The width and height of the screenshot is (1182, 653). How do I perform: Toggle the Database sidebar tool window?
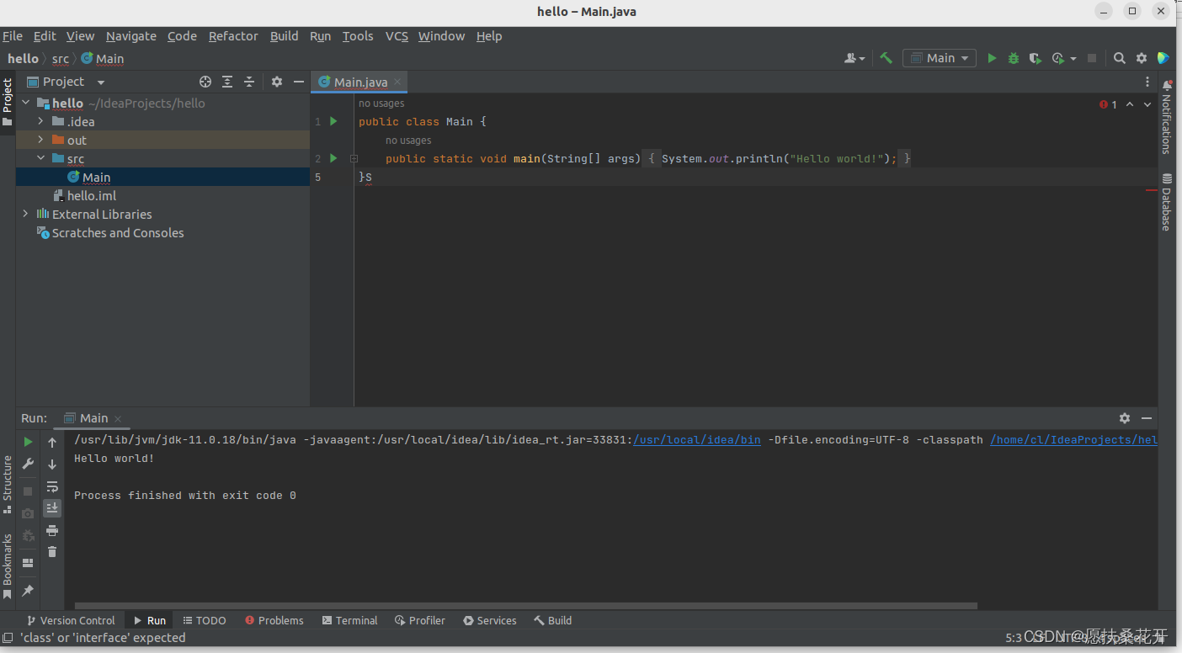pos(1167,202)
